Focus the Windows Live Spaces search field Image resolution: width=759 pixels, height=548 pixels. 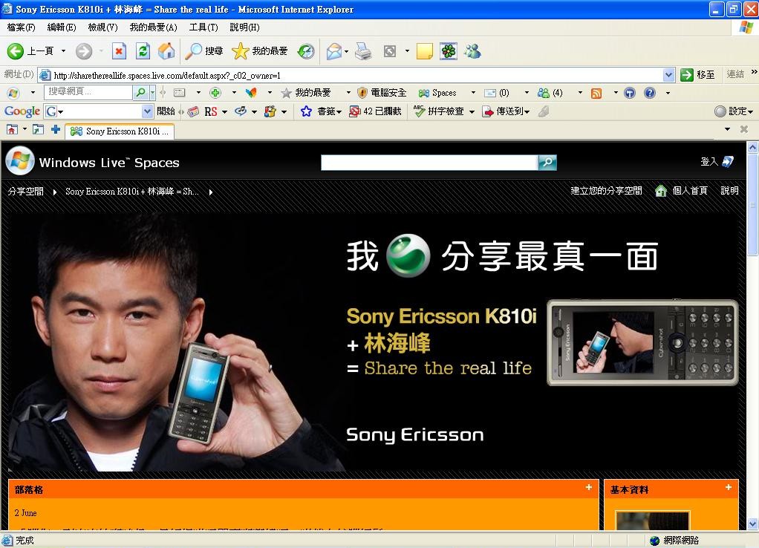tap(429, 162)
